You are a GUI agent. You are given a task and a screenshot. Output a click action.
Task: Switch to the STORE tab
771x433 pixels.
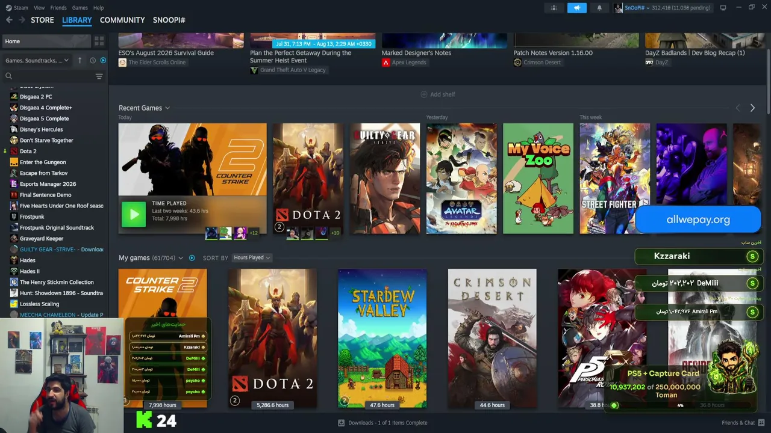tap(43, 20)
